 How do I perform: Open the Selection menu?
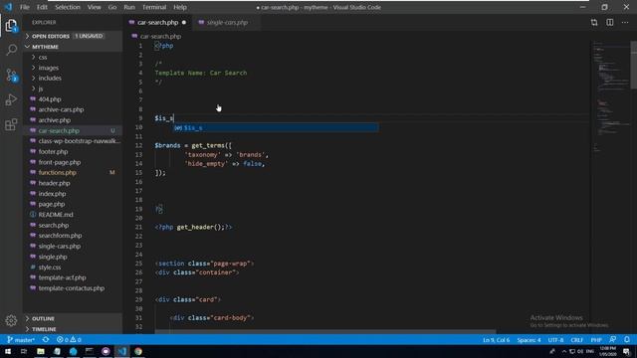click(68, 7)
